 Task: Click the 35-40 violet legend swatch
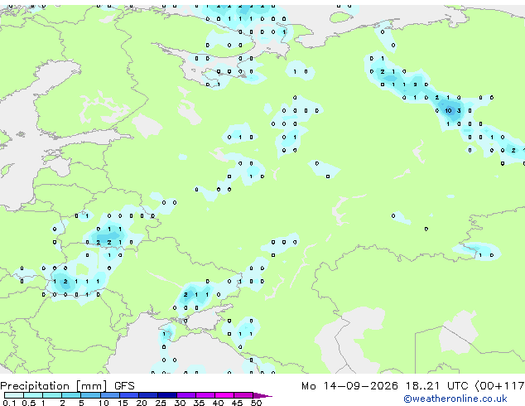coord(205,395)
